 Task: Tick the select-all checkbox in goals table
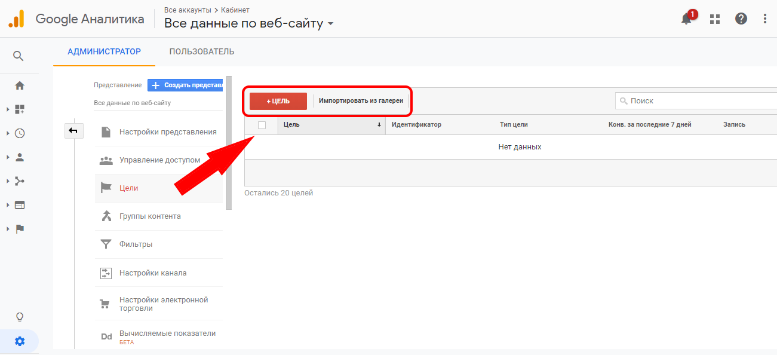coord(262,125)
